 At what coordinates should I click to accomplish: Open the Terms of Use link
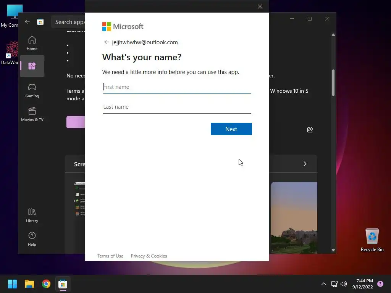[110, 256]
